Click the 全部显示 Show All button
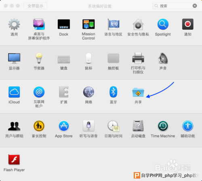The width and height of the screenshot is (202, 181). click(35, 6)
